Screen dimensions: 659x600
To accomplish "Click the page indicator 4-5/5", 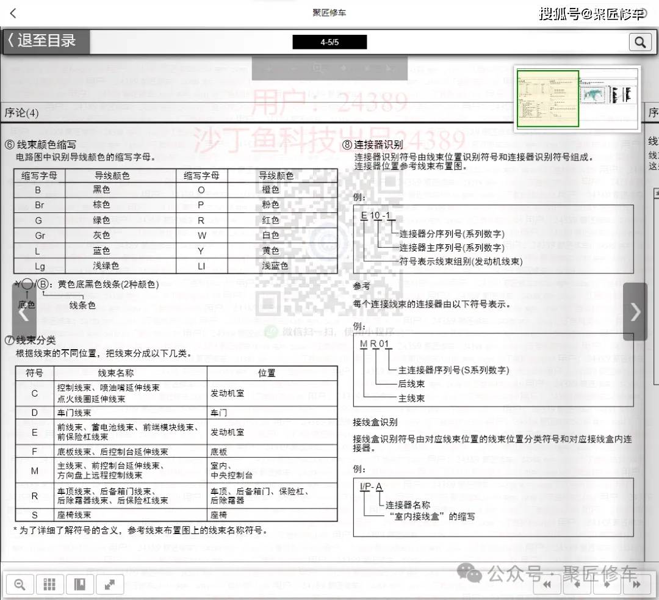I will click(329, 42).
